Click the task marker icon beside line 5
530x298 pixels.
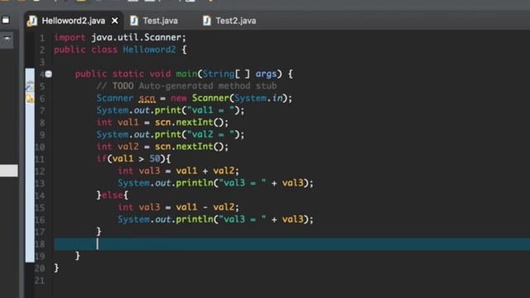coord(30,86)
